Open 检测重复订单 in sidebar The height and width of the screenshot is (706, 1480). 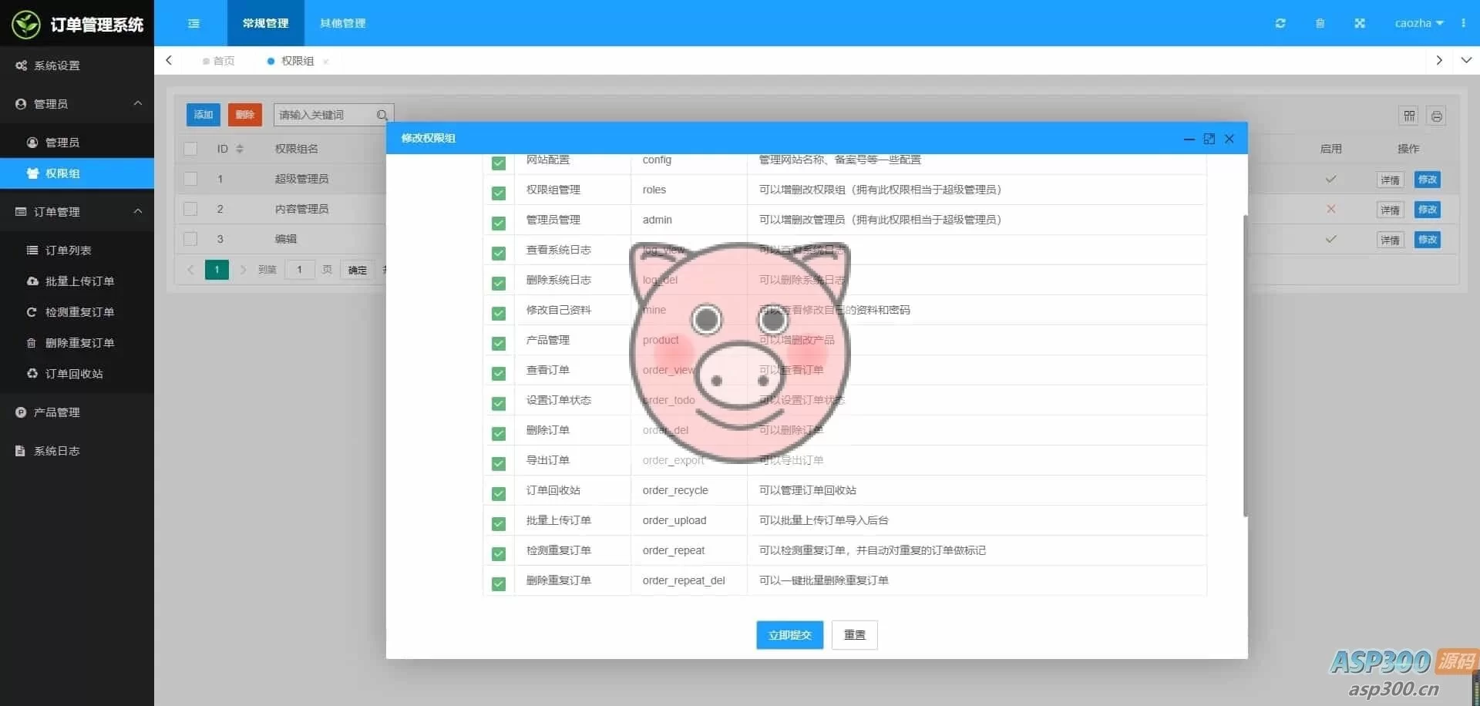tap(77, 312)
